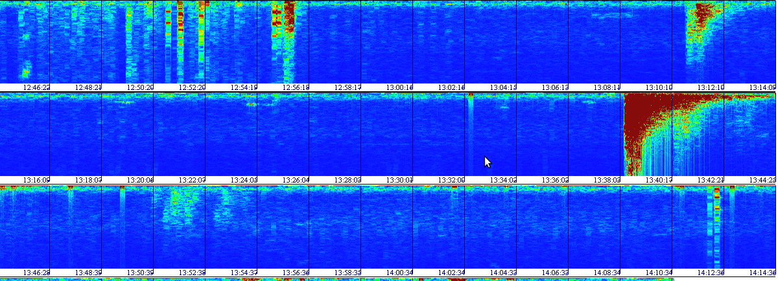Select the 13:16 timestamp marker

pos(36,180)
